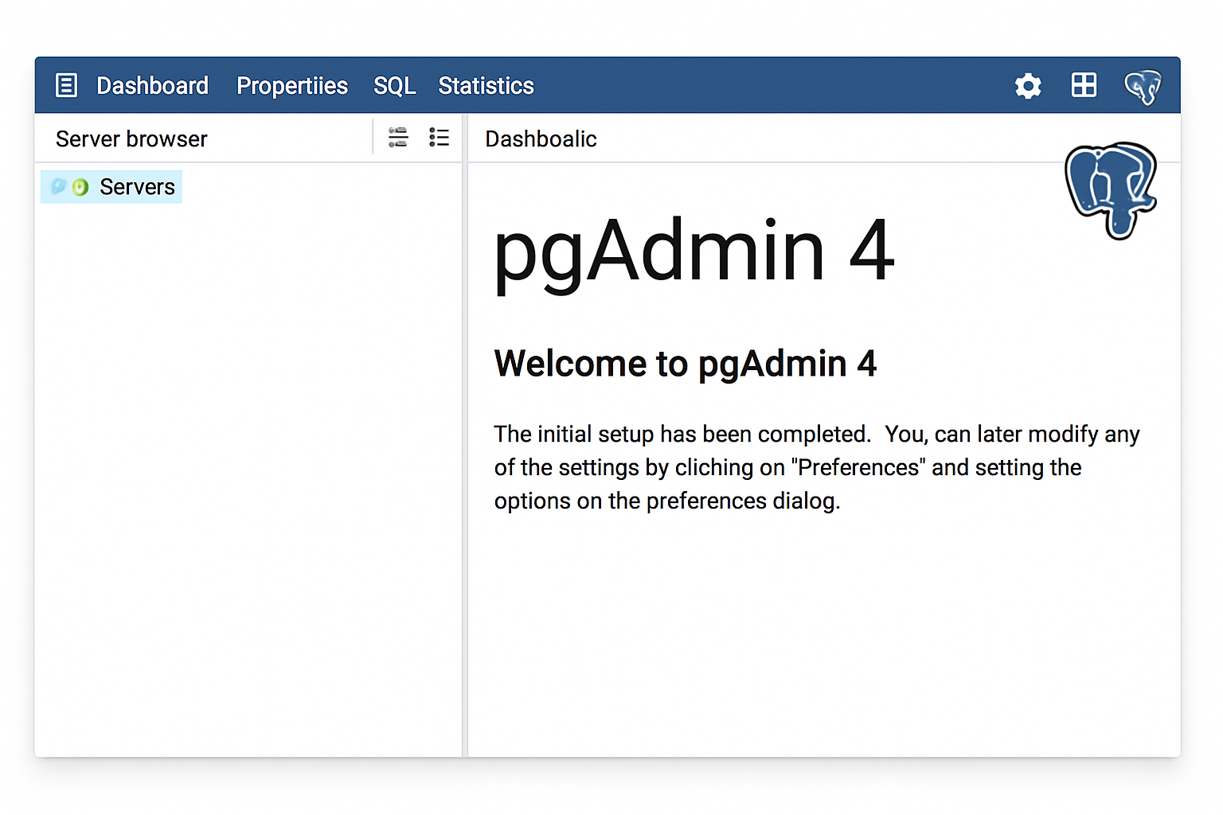Screen dimensions: 1223x815
Task: Open settings with the gear icon
Action: click(1028, 86)
